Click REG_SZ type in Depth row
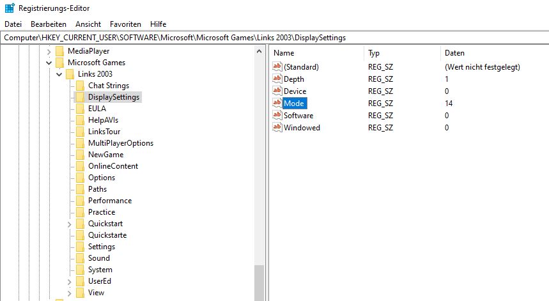 pos(380,79)
